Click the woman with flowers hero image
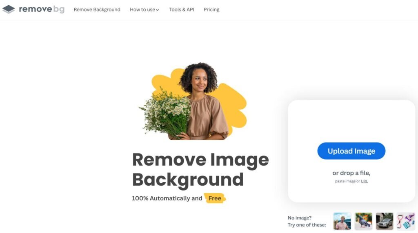 [x=193, y=101]
